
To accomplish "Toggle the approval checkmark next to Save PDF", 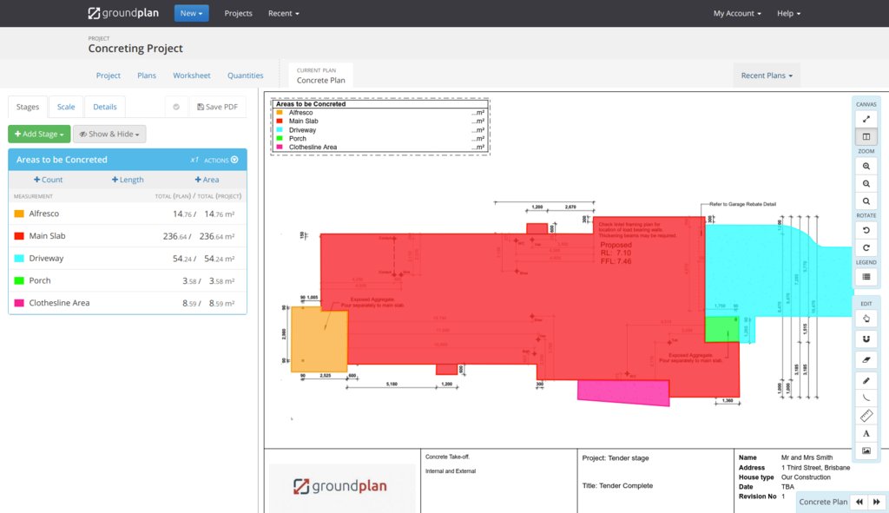I will (175, 106).
